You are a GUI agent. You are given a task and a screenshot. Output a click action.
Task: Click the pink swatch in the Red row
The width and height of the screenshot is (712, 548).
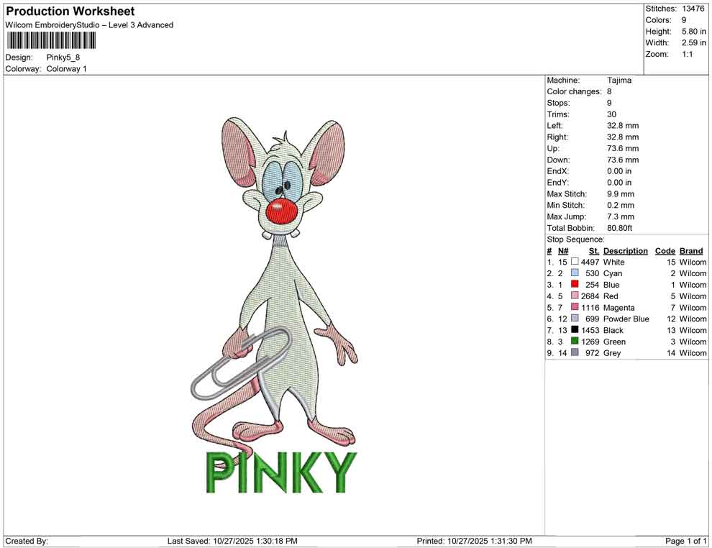575,296
